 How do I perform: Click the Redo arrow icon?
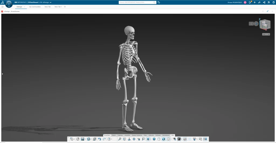point(104,139)
